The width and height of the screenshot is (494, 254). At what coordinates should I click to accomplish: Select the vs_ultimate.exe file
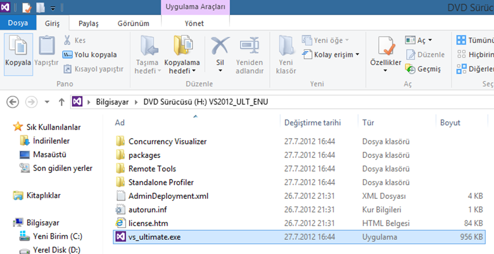coord(300,237)
